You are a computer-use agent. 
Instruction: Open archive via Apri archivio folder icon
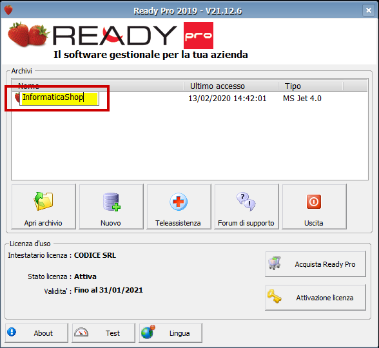(44, 201)
